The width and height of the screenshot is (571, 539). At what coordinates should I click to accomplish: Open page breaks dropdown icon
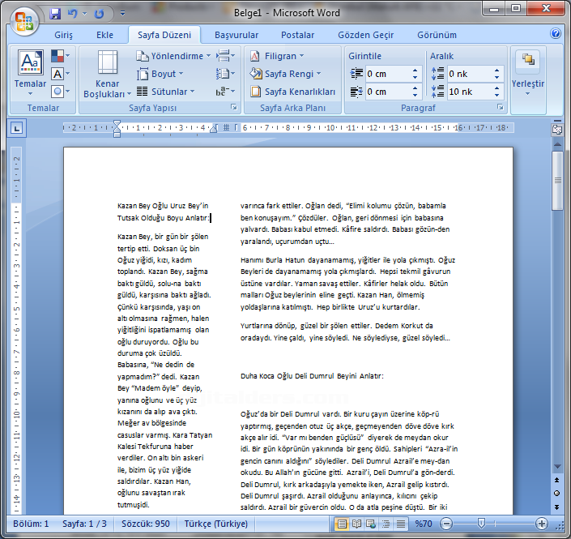pos(225,56)
